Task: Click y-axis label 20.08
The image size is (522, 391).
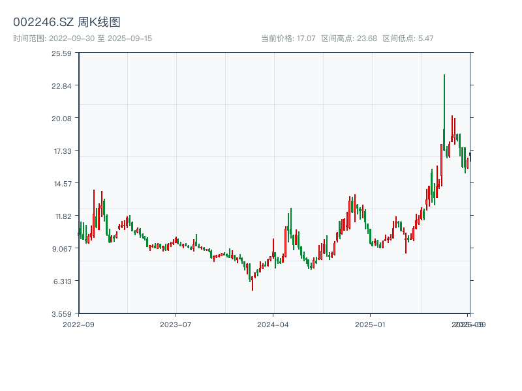Action: (x=61, y=119)
